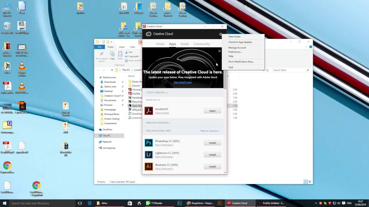Install Illustrator CC (2015)
The image size is (369, 207).
coord(212,166)
